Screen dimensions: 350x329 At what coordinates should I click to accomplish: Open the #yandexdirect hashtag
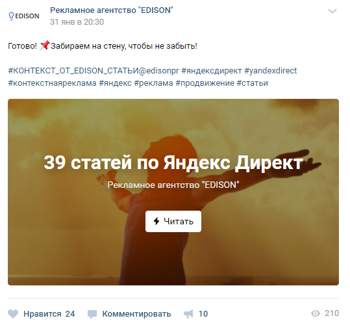[271, 71]
